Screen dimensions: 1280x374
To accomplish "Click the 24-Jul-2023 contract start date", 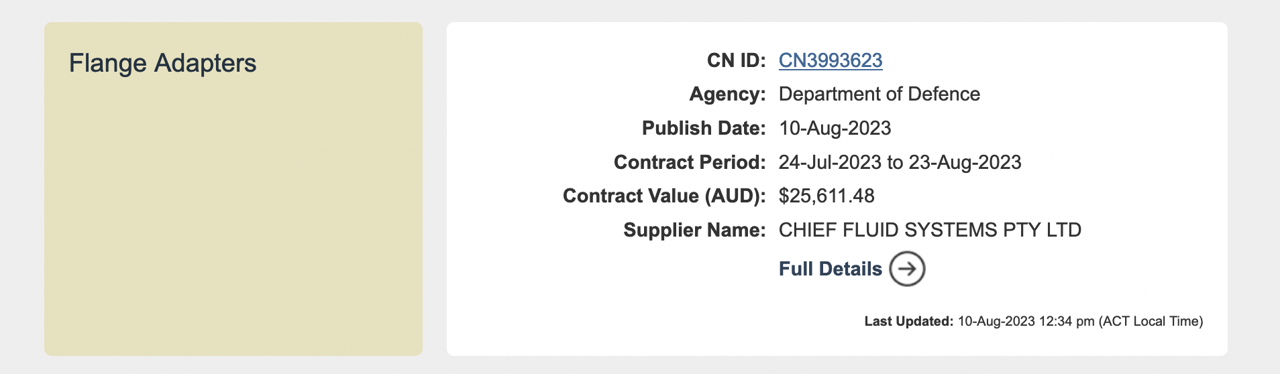I will [830, 162].
